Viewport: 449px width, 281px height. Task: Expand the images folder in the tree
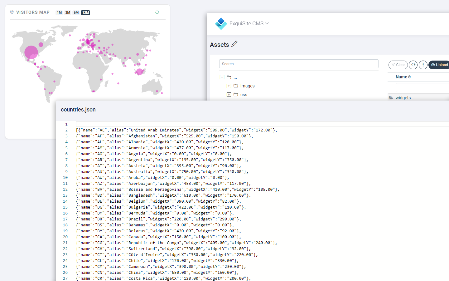click(229, 86)
